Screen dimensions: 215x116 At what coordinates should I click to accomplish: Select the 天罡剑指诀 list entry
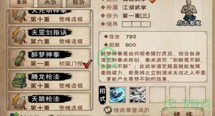tap(49, 36)
